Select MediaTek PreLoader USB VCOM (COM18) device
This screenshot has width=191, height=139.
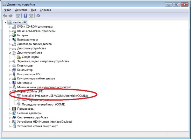pyautogui.click(x=55, y=95)
